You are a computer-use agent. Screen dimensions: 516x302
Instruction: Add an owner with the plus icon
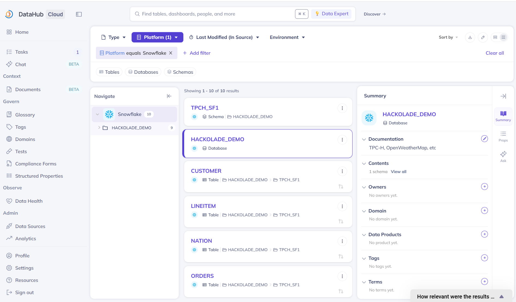click(x=484, y=187)
